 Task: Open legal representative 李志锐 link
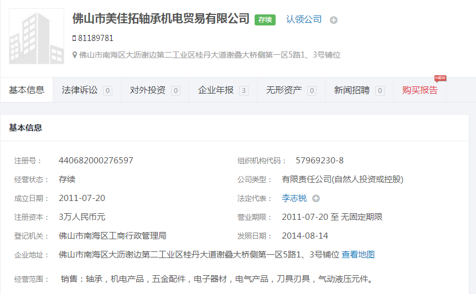click(294, 198)
